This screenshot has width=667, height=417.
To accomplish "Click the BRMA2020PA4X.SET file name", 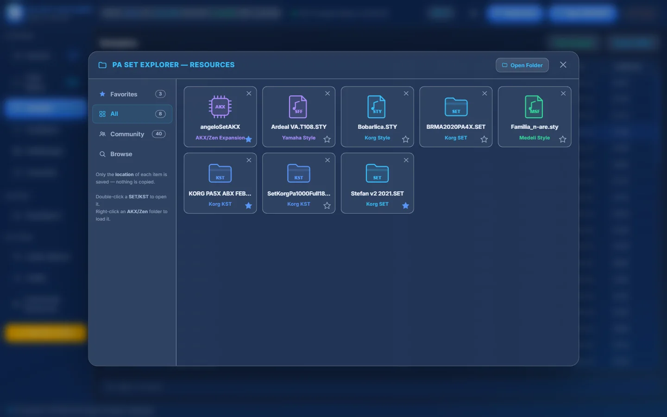I will click(x=456, y=126).
